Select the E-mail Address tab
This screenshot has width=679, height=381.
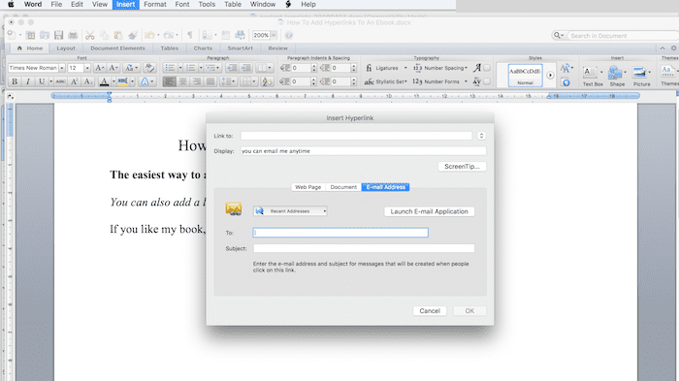(x=385, y=187)
